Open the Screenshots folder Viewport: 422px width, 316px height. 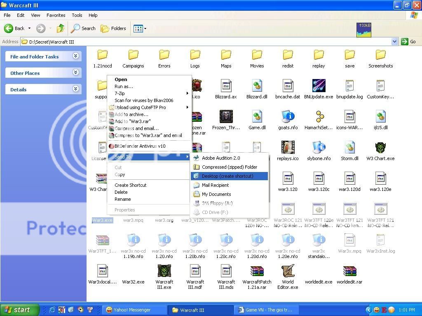(380, 56)
